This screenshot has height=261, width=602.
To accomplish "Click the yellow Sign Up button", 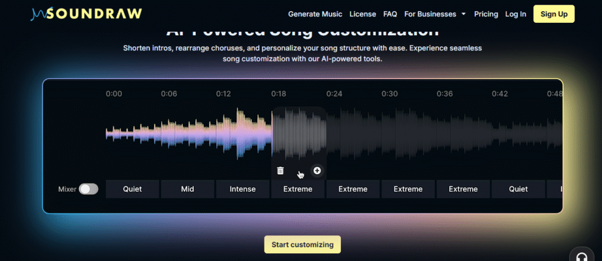I will [x=554, y=14].
